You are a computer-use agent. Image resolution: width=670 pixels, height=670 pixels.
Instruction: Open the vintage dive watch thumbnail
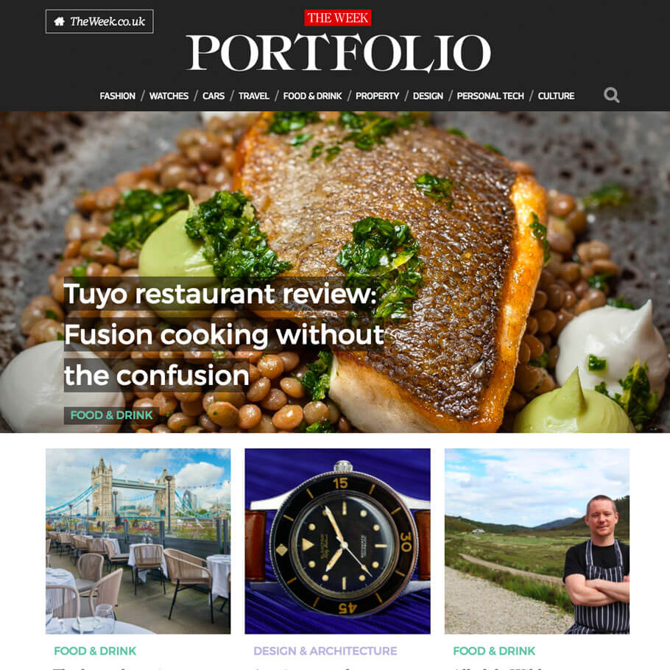(337, 541)
